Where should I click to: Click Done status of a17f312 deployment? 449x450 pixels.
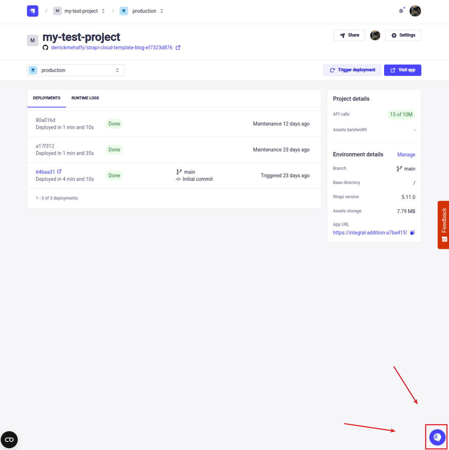114,150
